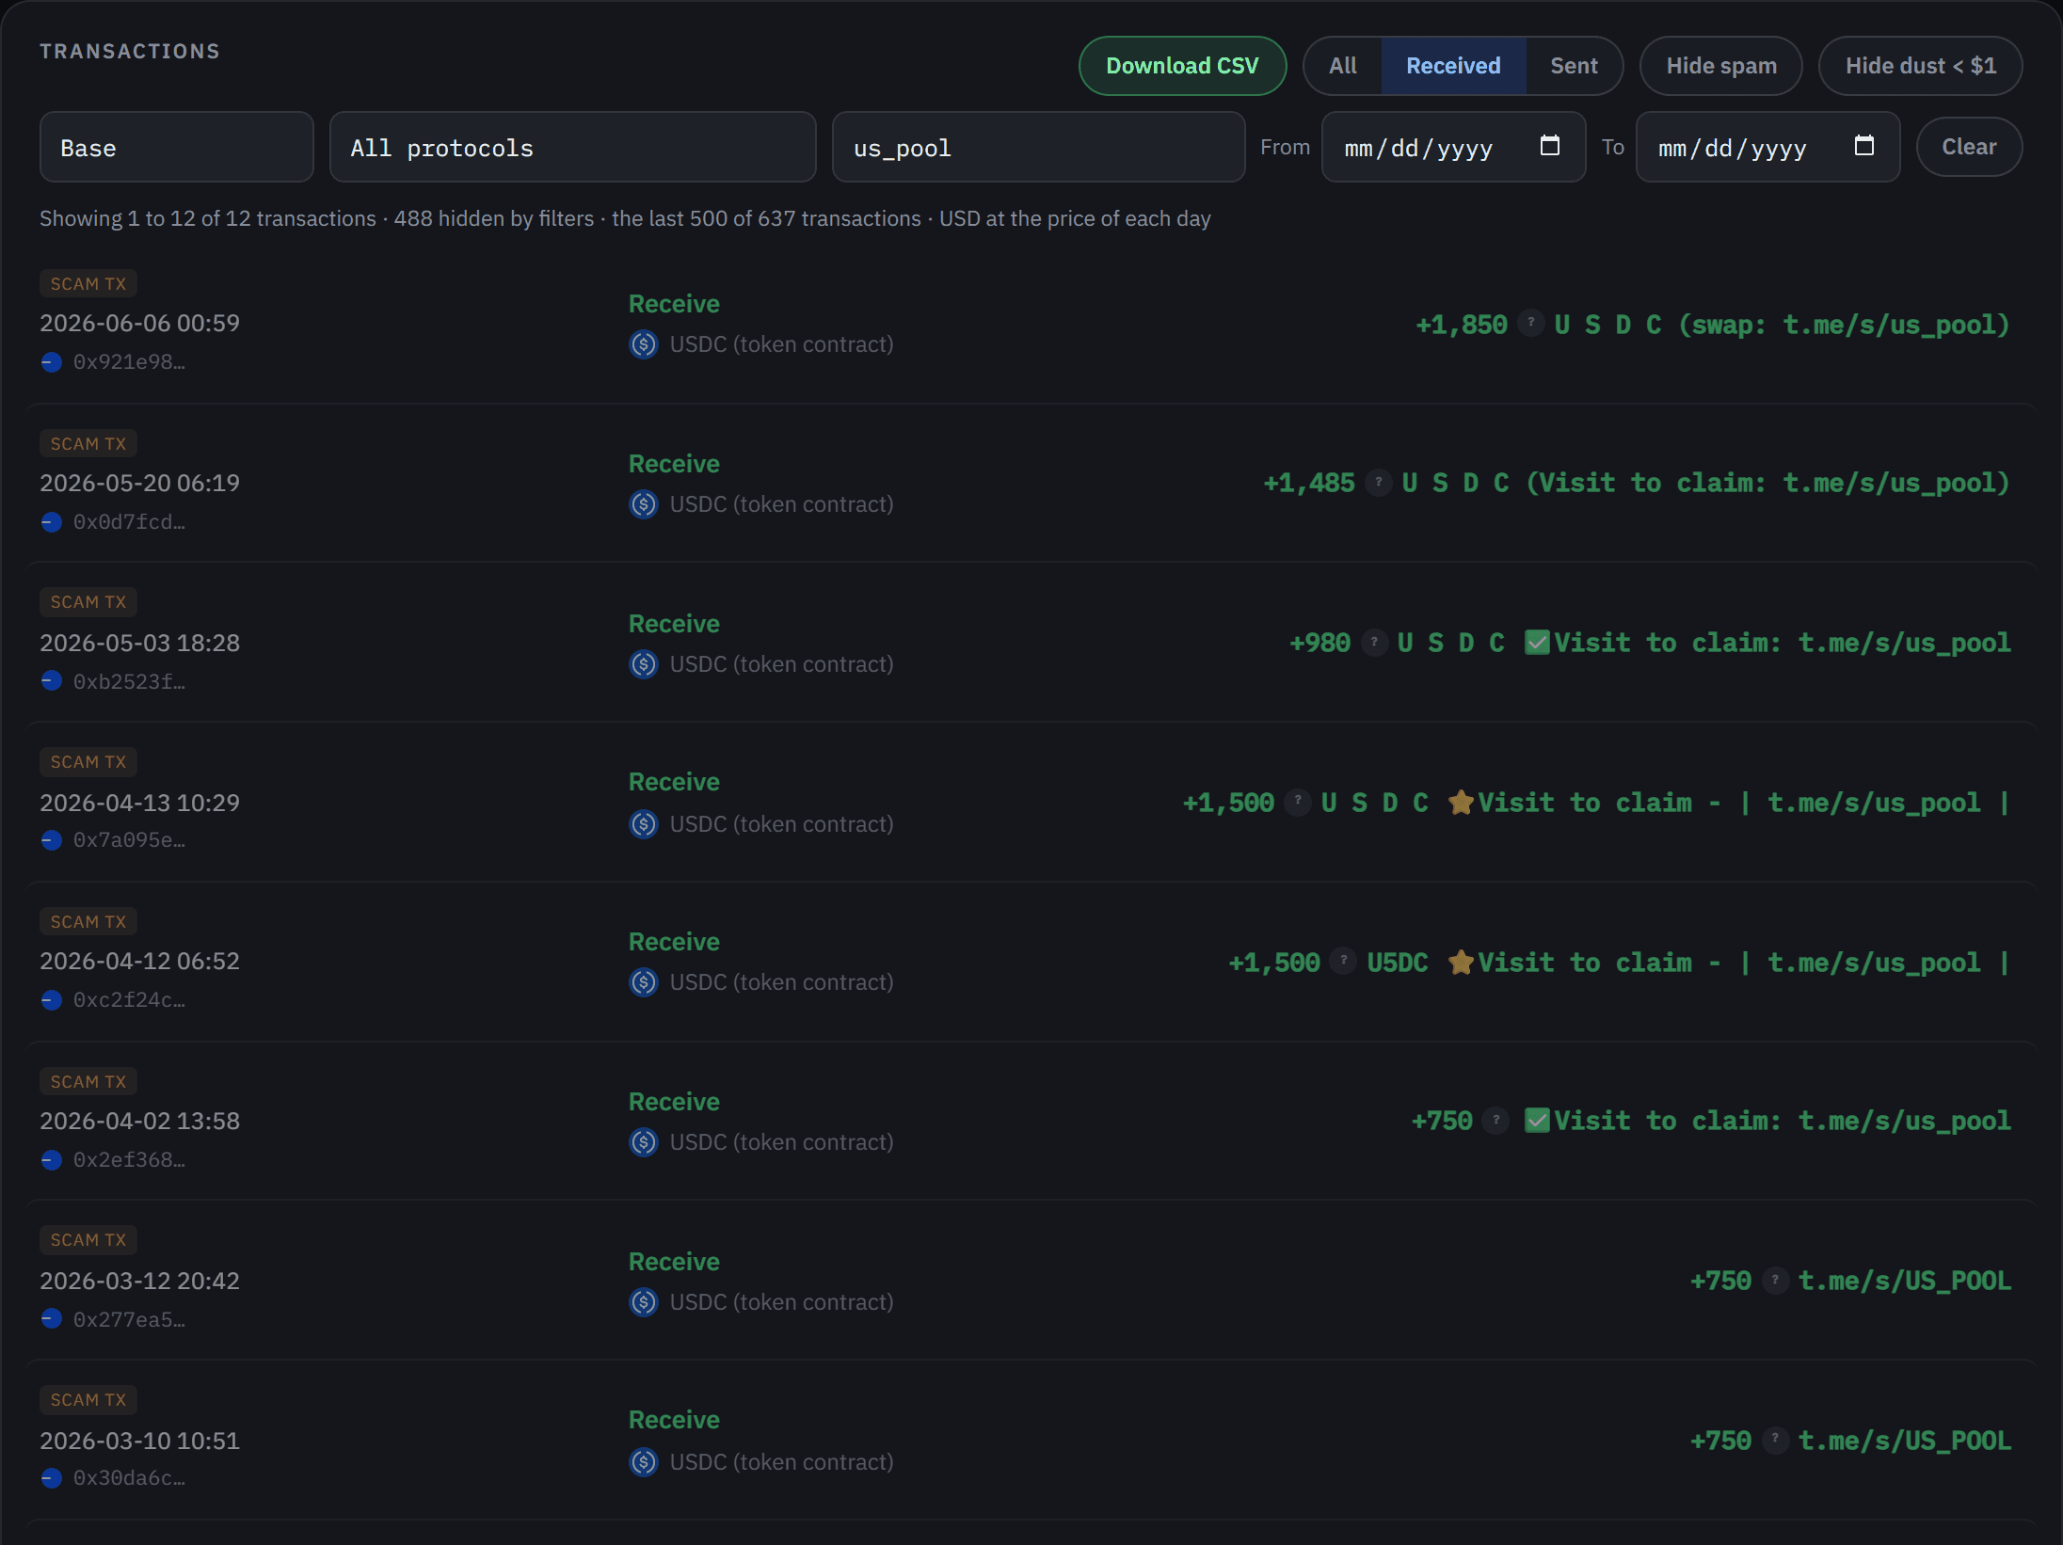Click the question mark icon beside +980
The height and width of the screenshot is (1545, 2063).
(x=1374, y=643)
